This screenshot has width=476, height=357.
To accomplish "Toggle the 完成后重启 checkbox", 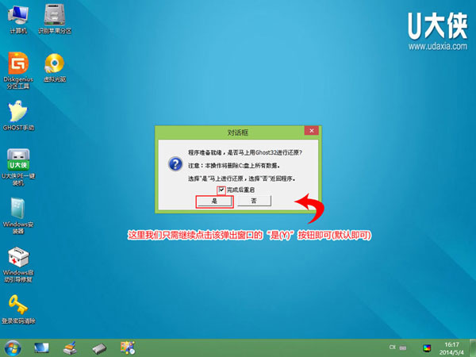I will 221,190.
